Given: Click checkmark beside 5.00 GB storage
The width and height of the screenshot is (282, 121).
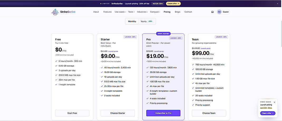Looking at the screenshot, I should pos(56,66).
